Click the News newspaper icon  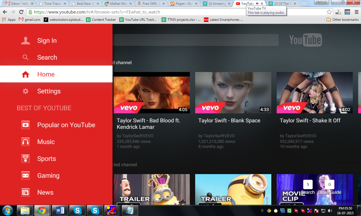pyautogui.click(x=25, y=192)
